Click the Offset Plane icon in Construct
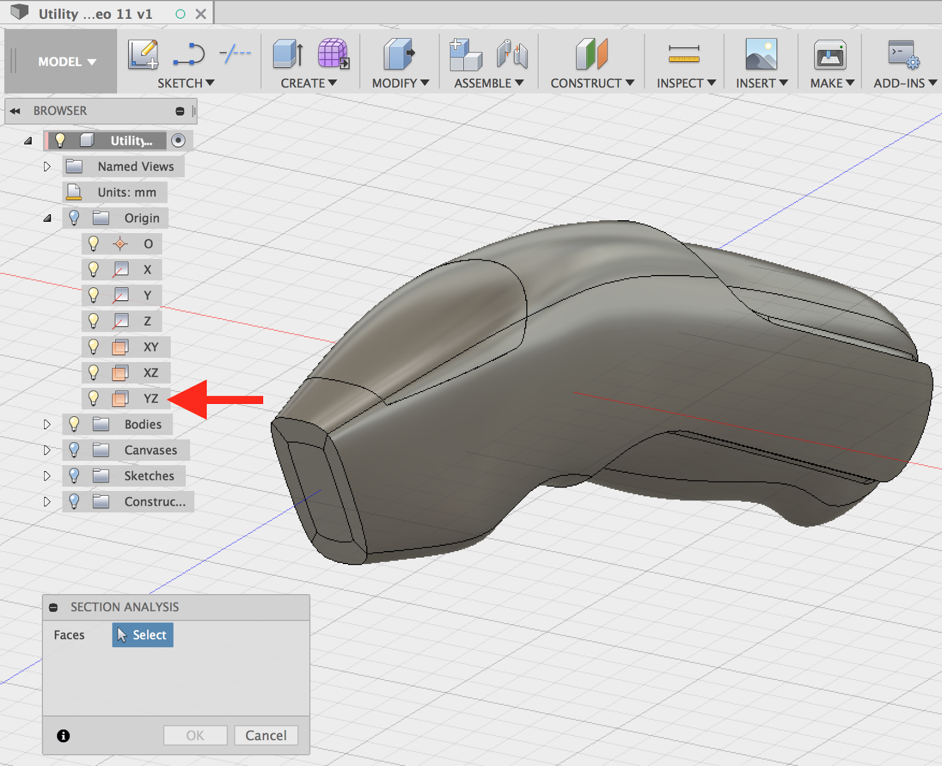Image resolution: width=942 pixels, height=766 pixels. pos(591,54)
